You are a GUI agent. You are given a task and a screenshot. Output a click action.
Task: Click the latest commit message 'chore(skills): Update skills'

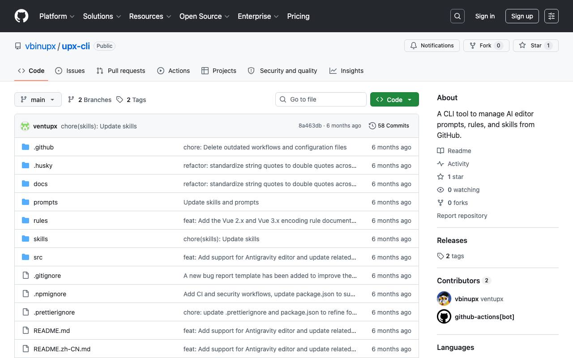tap(99, 126)
